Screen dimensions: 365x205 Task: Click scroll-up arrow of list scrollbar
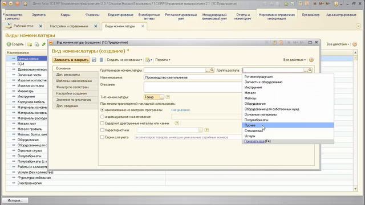point(355,53)
